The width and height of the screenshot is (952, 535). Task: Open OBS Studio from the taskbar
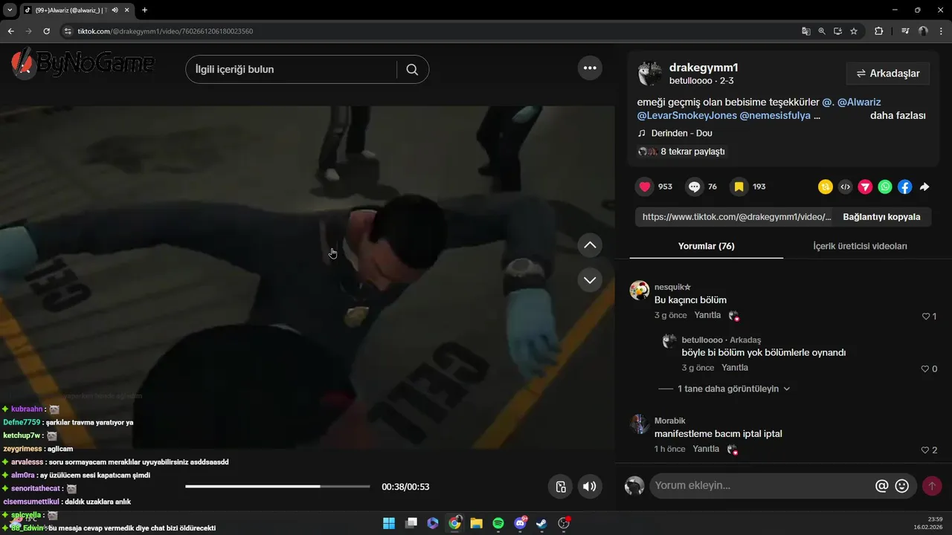tap(565, 523)
